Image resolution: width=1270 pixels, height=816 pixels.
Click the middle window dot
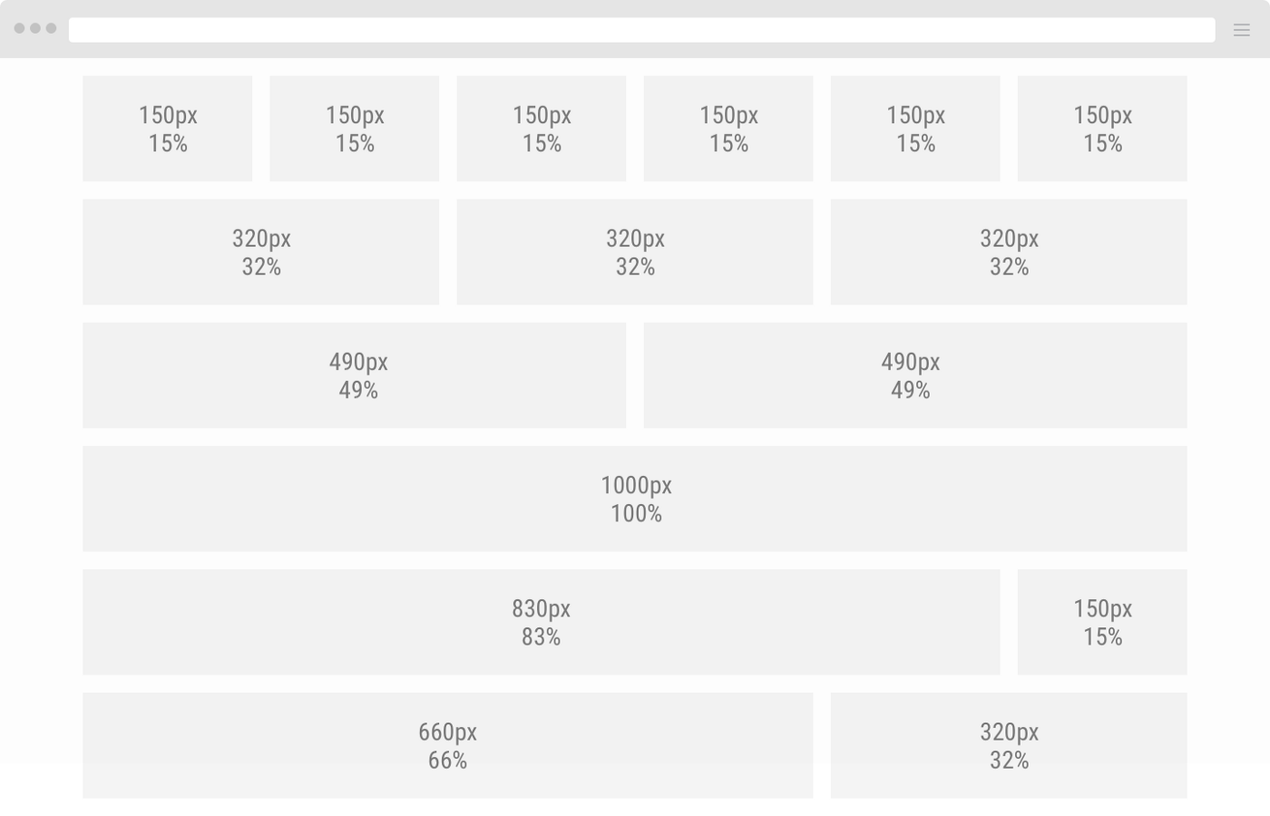click(x=35, y=28)
